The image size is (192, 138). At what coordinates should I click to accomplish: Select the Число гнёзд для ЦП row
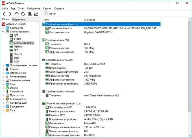(x=101, y=107)
